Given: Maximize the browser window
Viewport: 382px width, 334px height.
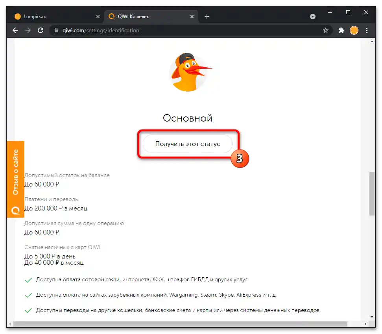Looking at the screenshot, I should (348, 12).
